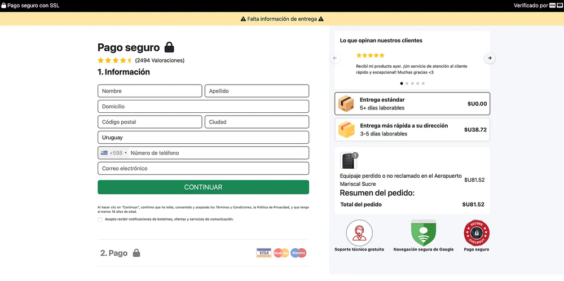564x281 pixels.
Task: Click the $U0.00 standard delivery price
Action: pyautogui.click(x=477, y=104)
